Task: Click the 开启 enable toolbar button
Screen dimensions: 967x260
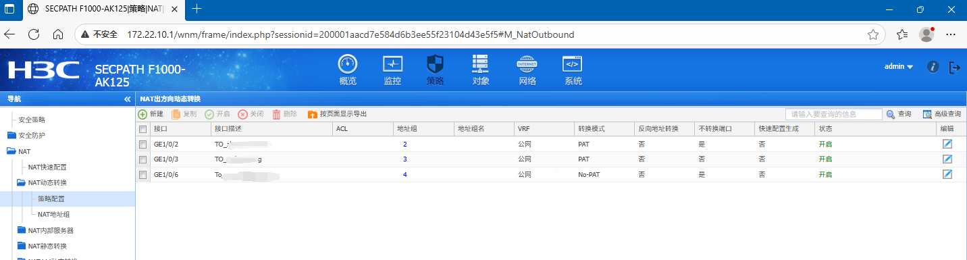Action: [x=217, y=114]
